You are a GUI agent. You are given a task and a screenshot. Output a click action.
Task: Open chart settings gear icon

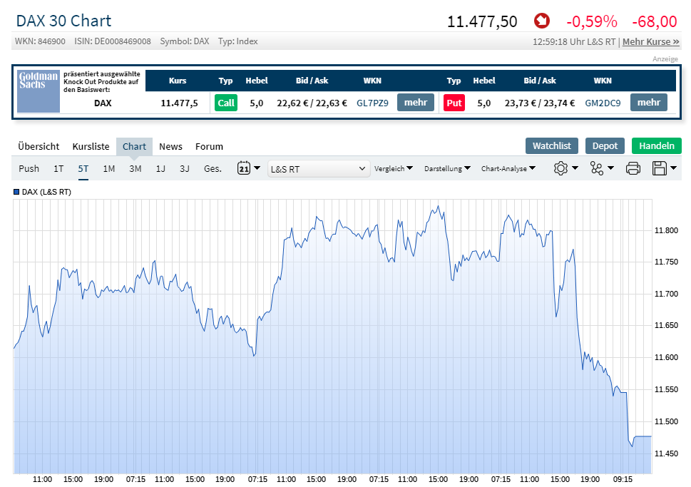pyautogui.click(x=561, y=168)
